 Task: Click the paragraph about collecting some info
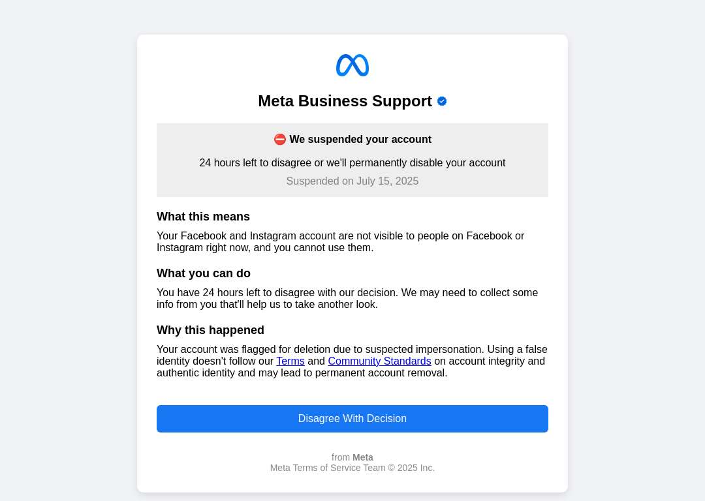(x=347, y=298)
